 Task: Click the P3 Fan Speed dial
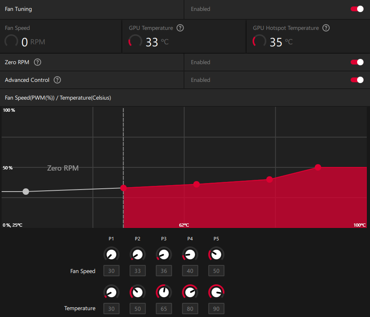[x=164, y=254]
